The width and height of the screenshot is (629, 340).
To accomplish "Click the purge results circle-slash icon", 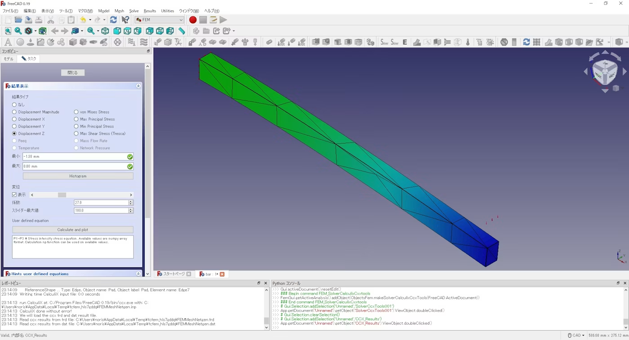I will (x=504, y=42).
